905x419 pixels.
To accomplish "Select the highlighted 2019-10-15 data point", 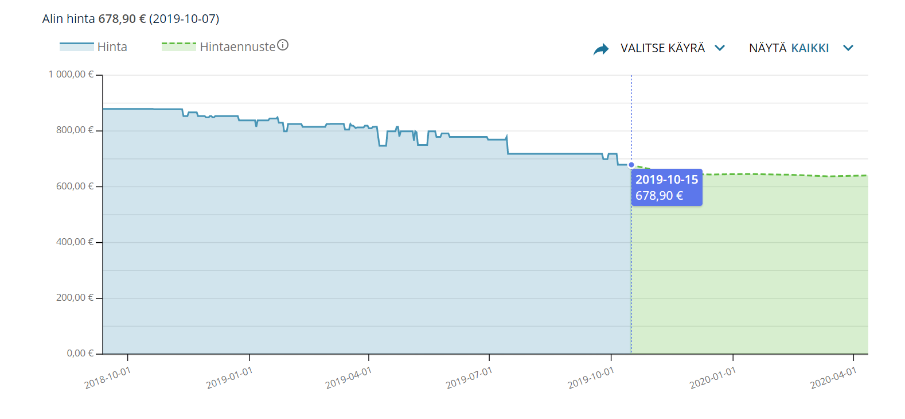I will pyautogui.click(x=631, y=165).
